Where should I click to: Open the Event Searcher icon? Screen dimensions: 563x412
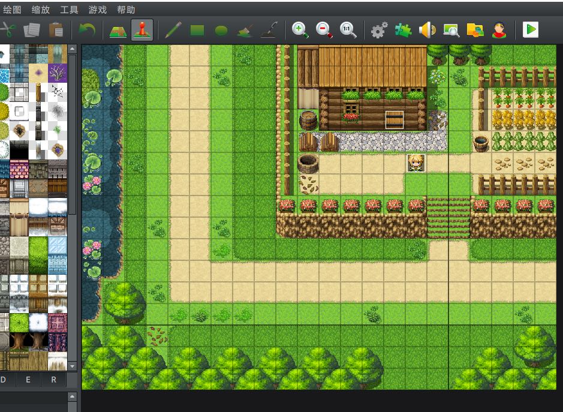point(451,30)
